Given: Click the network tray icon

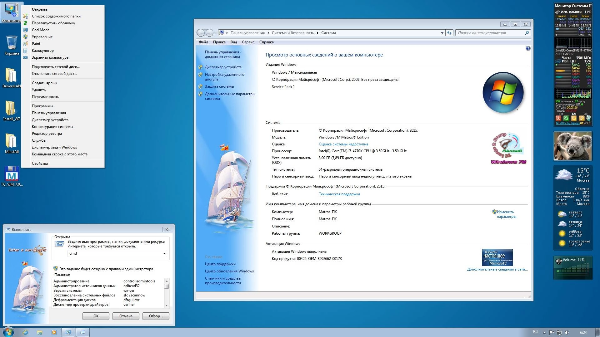Looking at the screenshot, I should coord(559,333).
